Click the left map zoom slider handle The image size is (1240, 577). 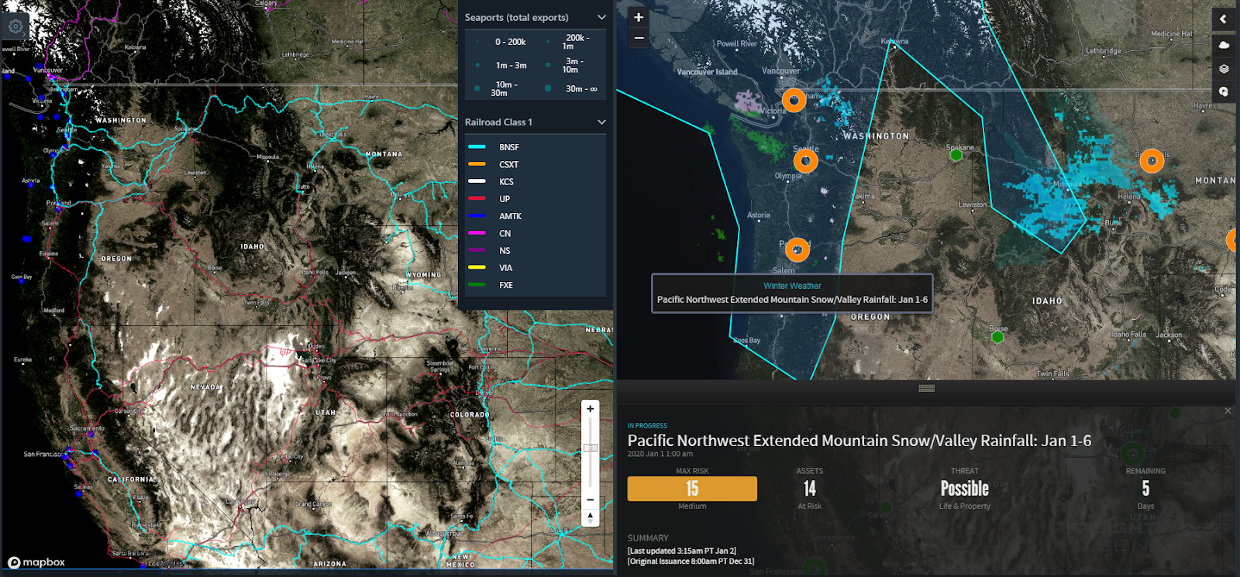[x=591, y=448]
